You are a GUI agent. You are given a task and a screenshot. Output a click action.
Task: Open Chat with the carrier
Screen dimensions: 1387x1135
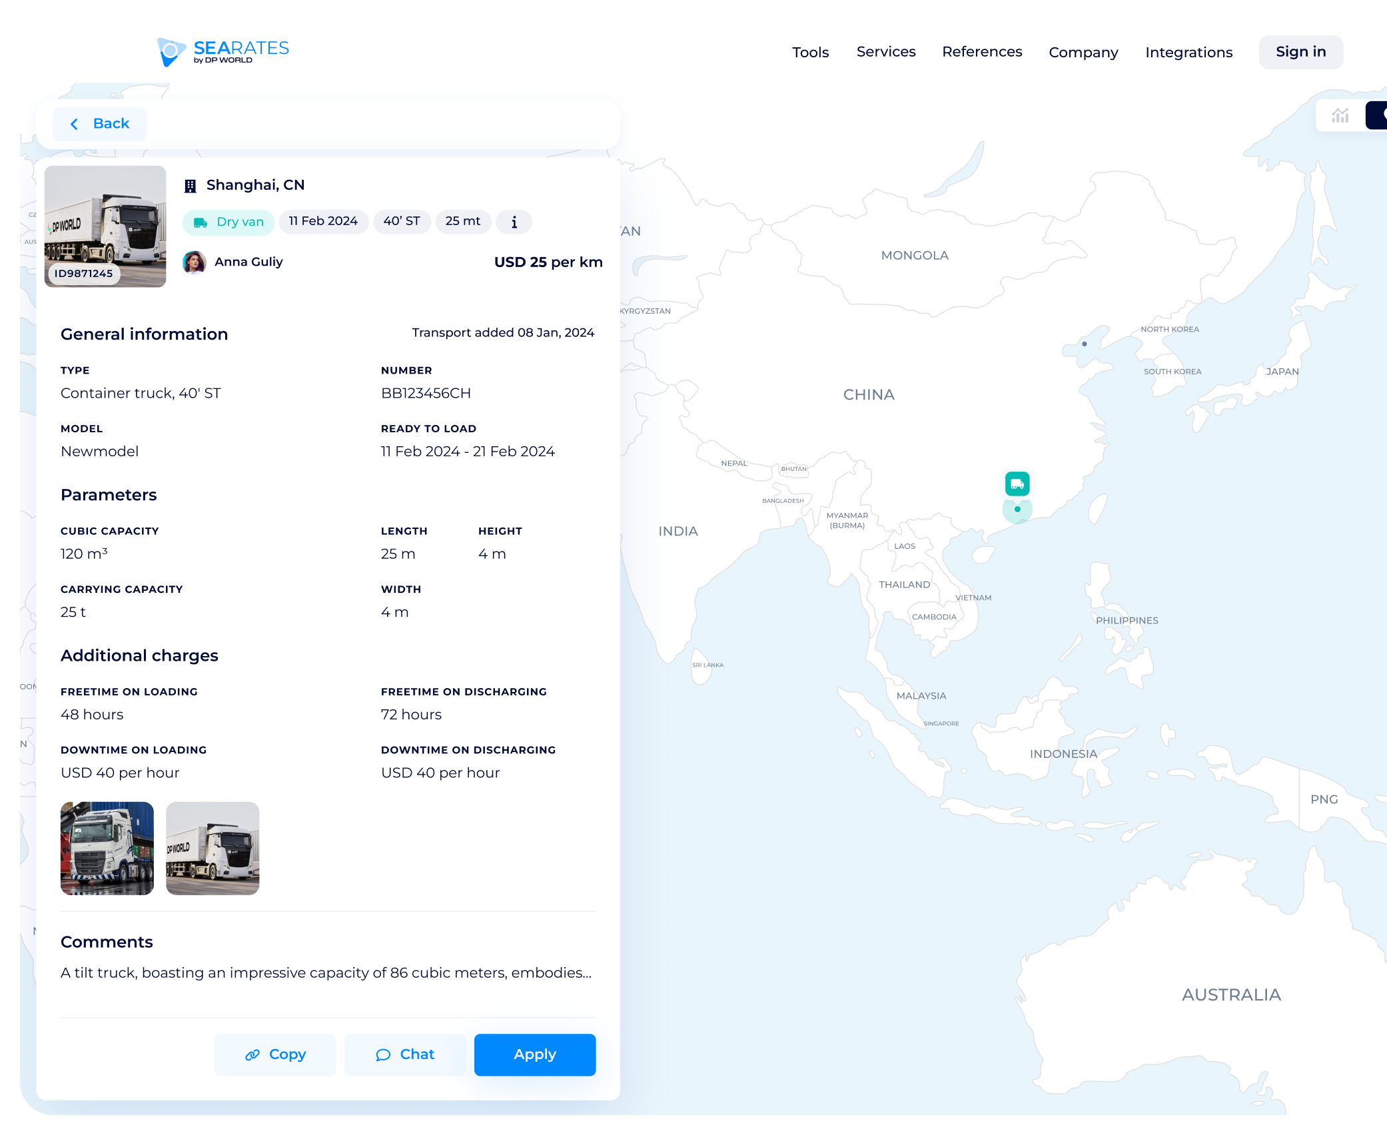point(405,1054)
